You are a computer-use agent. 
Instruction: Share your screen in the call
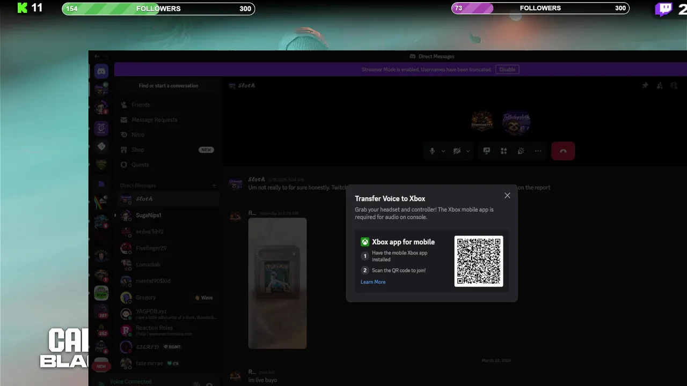coord(487,151)
